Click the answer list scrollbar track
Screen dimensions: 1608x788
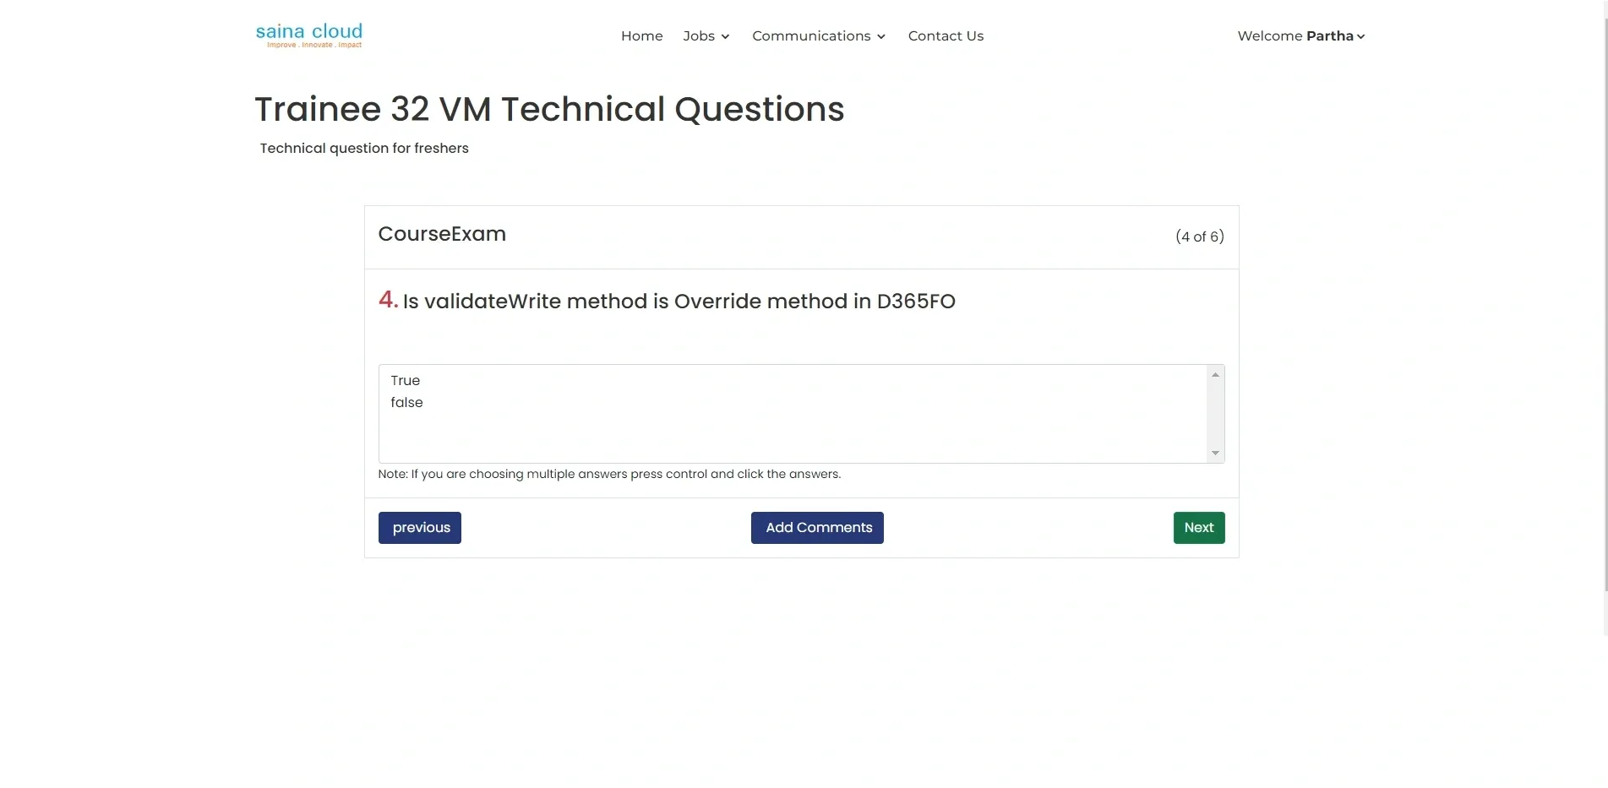click(1215, 414)
